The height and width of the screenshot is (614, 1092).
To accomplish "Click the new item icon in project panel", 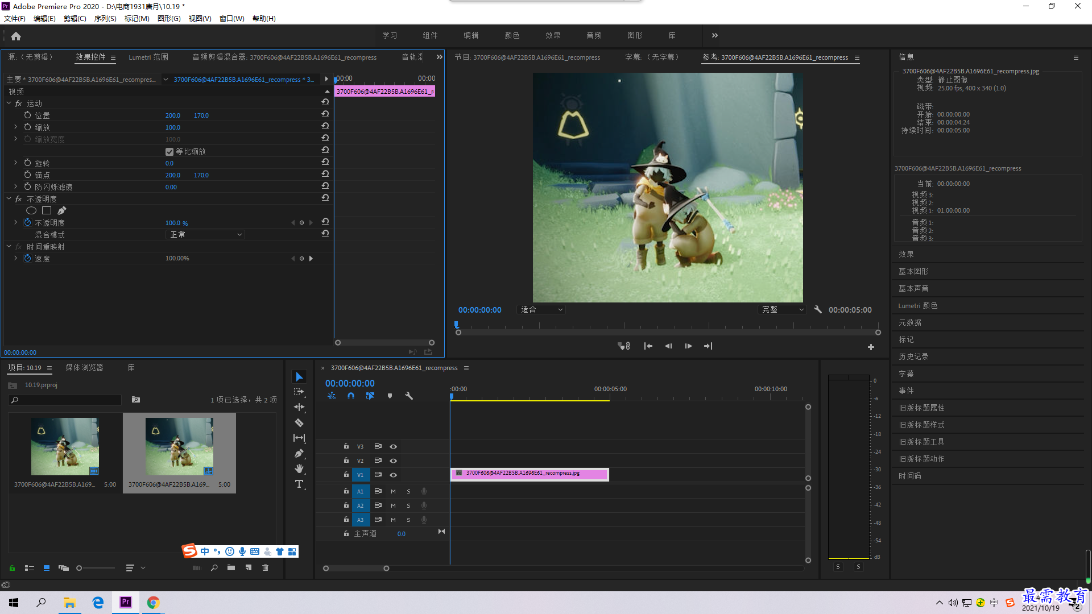I will (x=249, y=567).
